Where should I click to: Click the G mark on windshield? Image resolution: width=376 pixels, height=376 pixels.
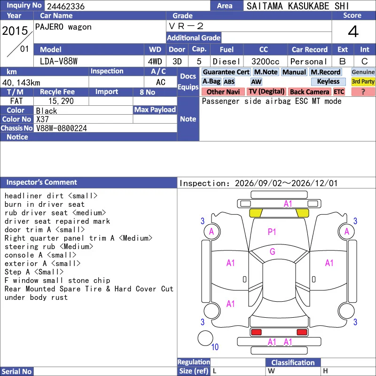tap(272, 251)
